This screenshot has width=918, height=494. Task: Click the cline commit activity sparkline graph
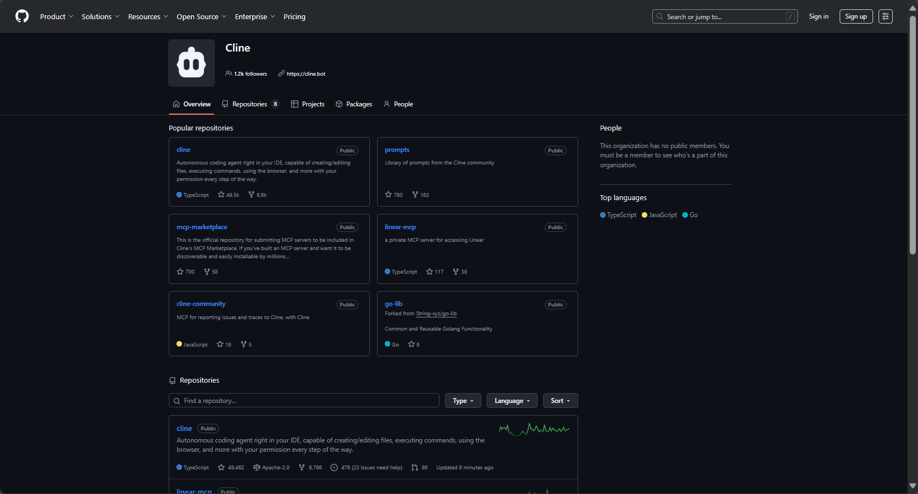pyautogui.click(x=534, y=429)
